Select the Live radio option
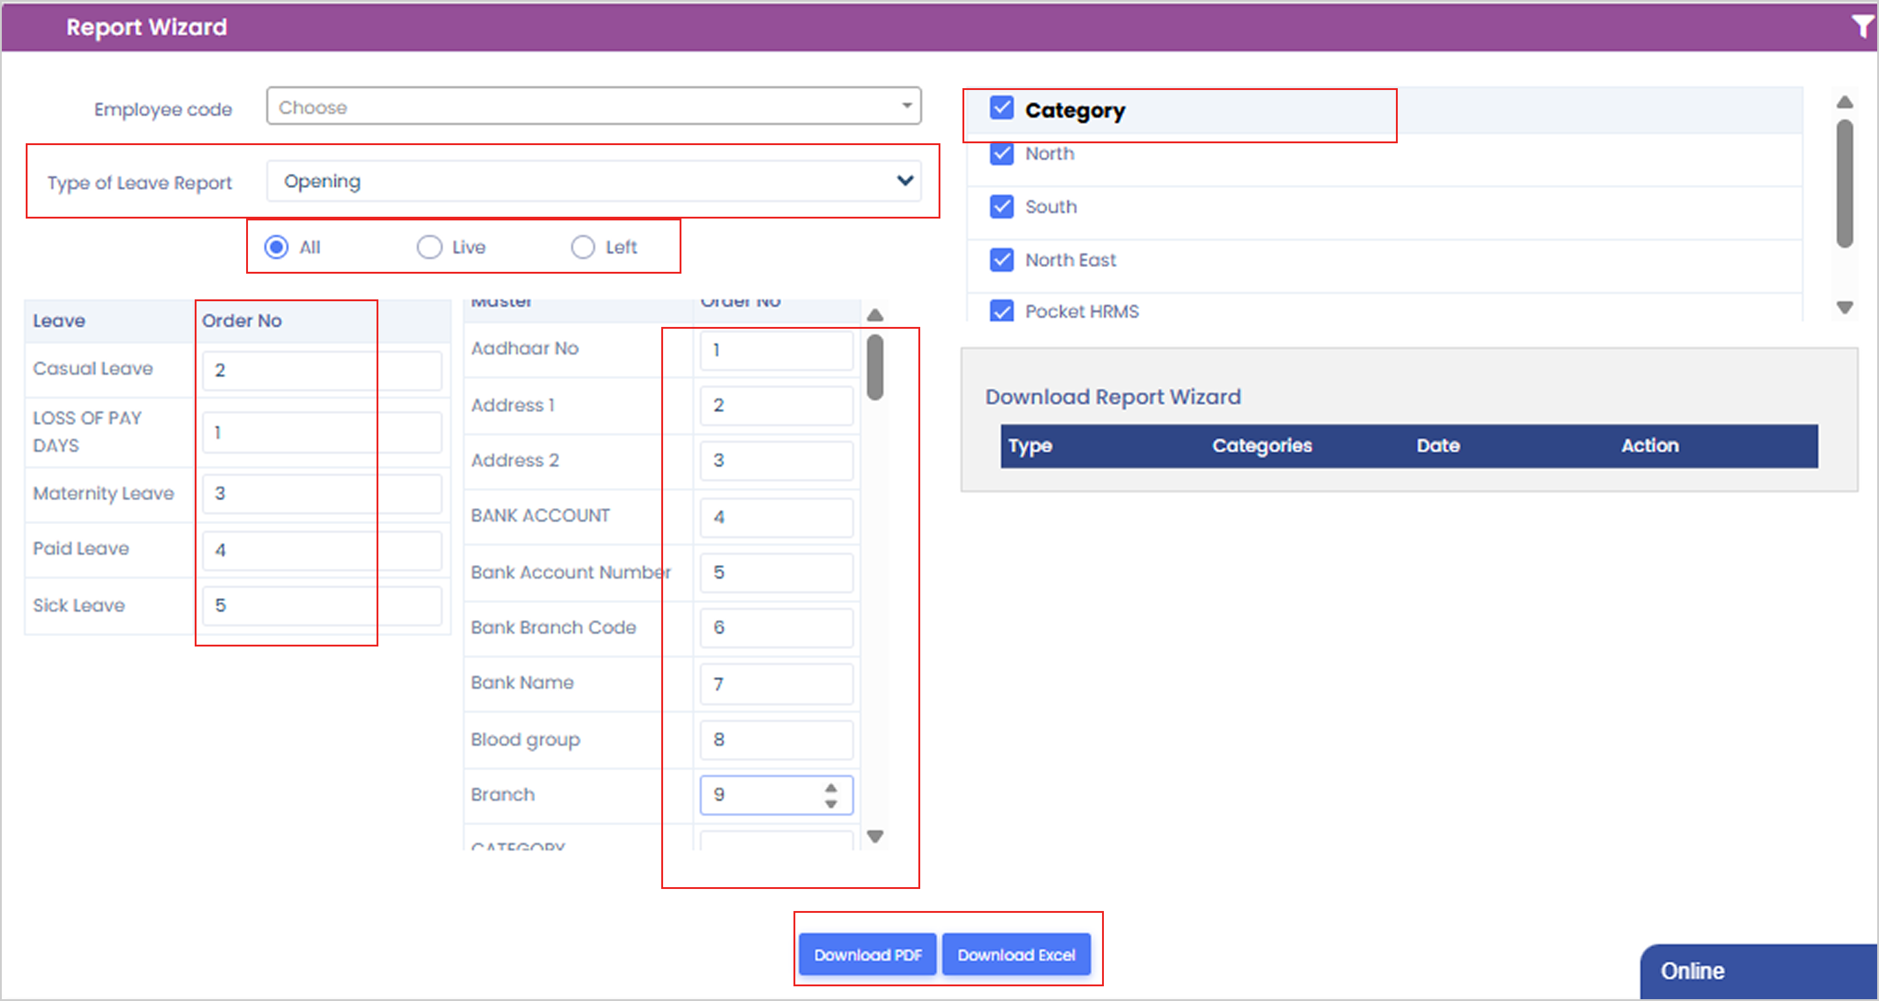The width and height of the screenshot is (1879, 1001). click(429, 247)
